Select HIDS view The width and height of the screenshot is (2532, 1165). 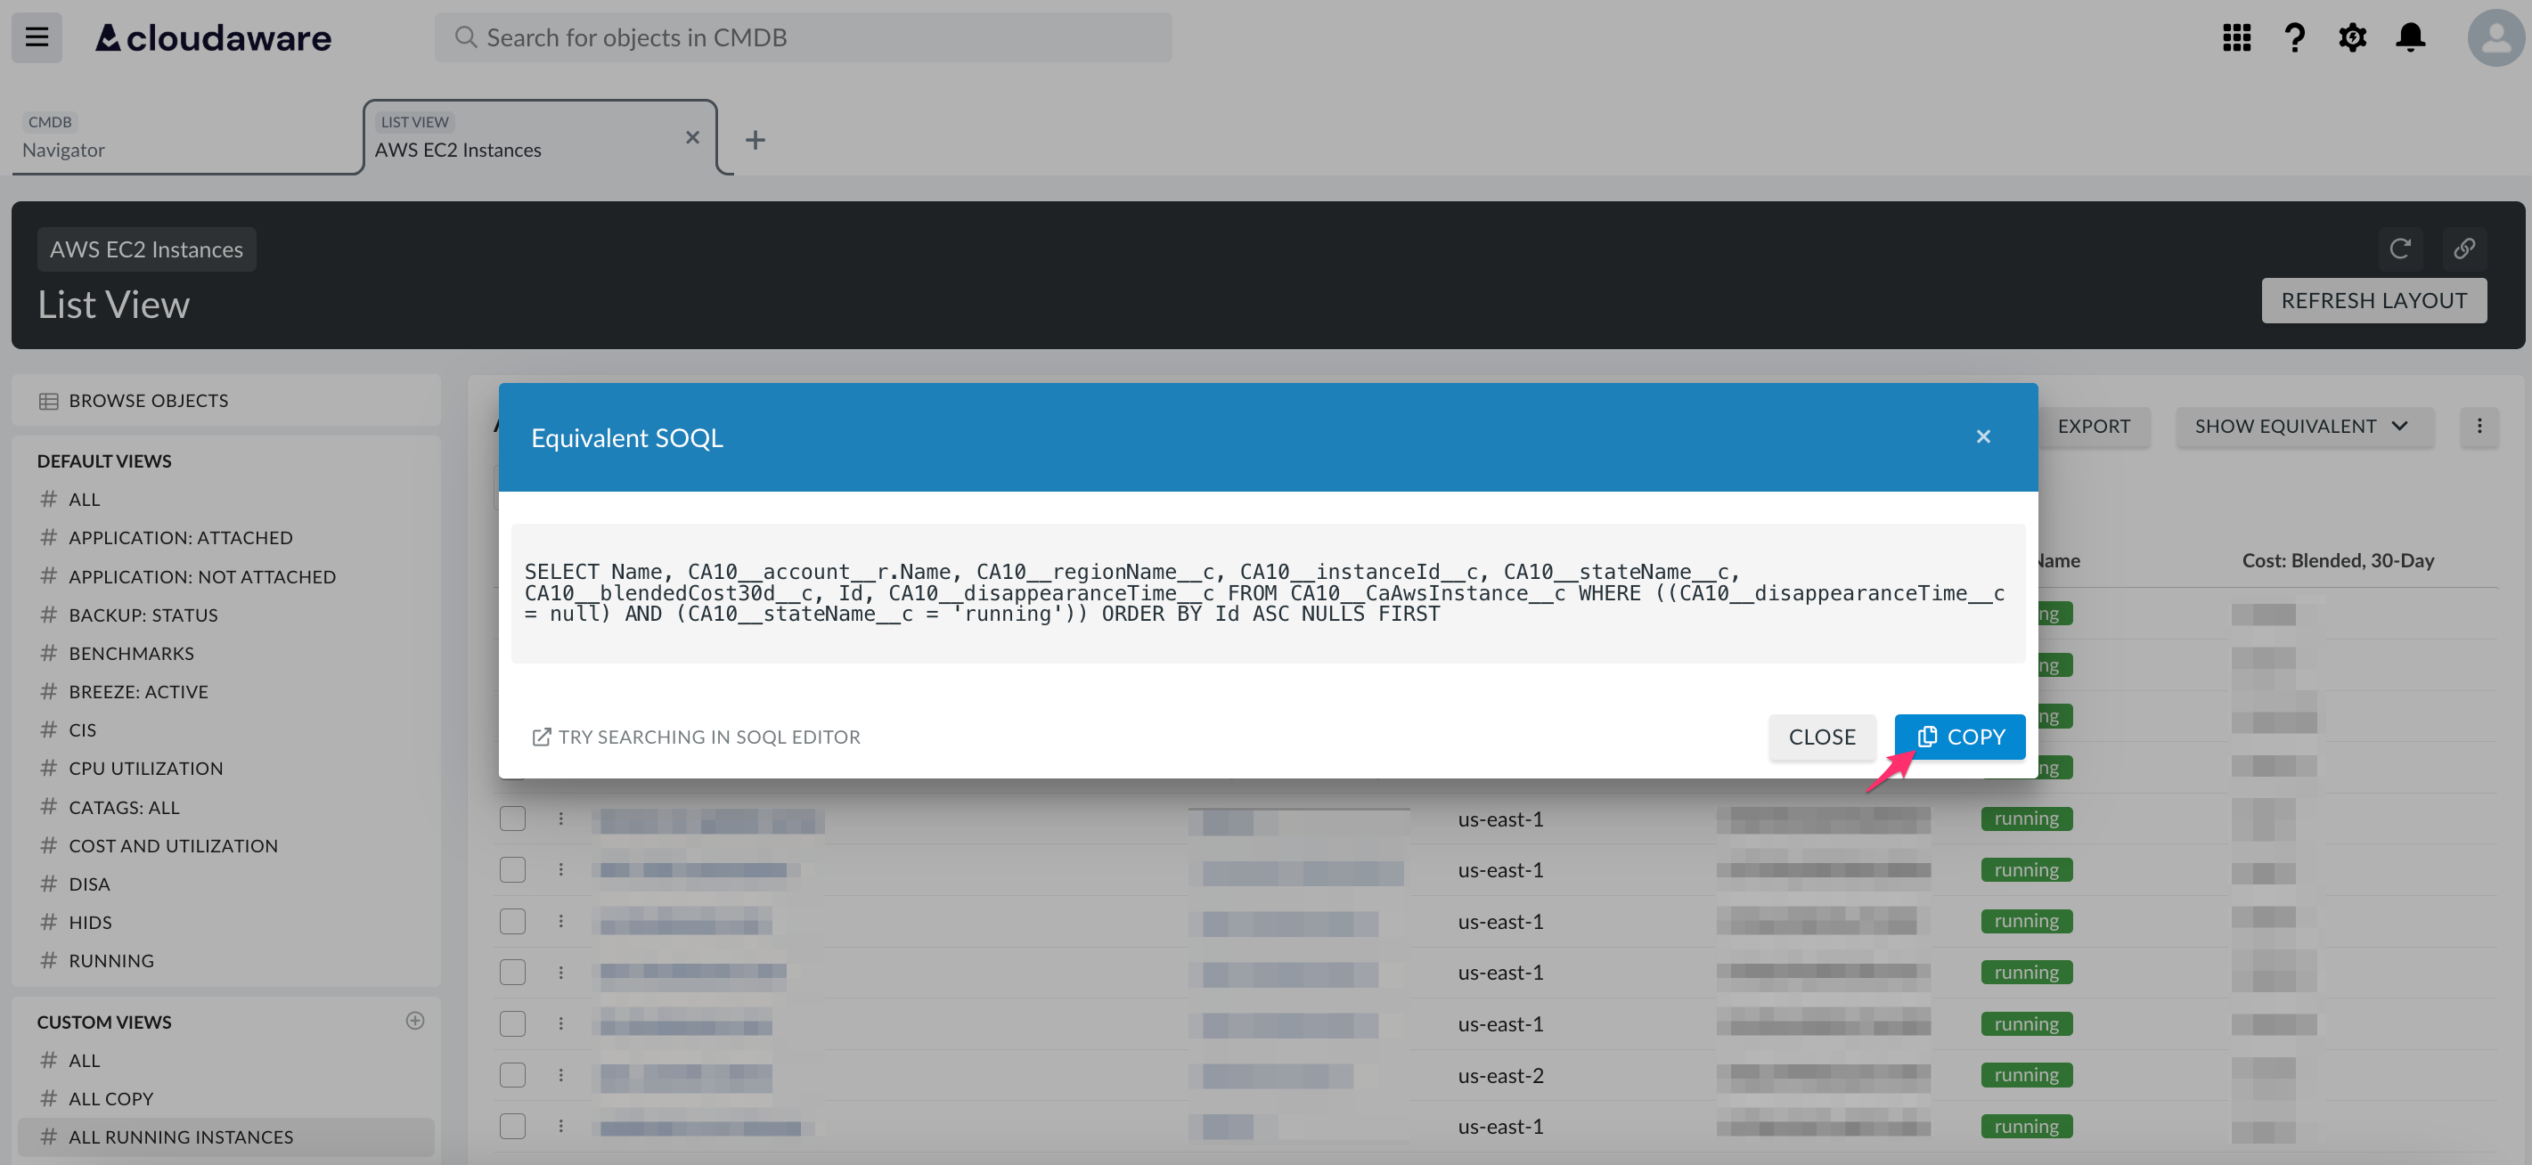pyautogui.click(x=89, y=923)
